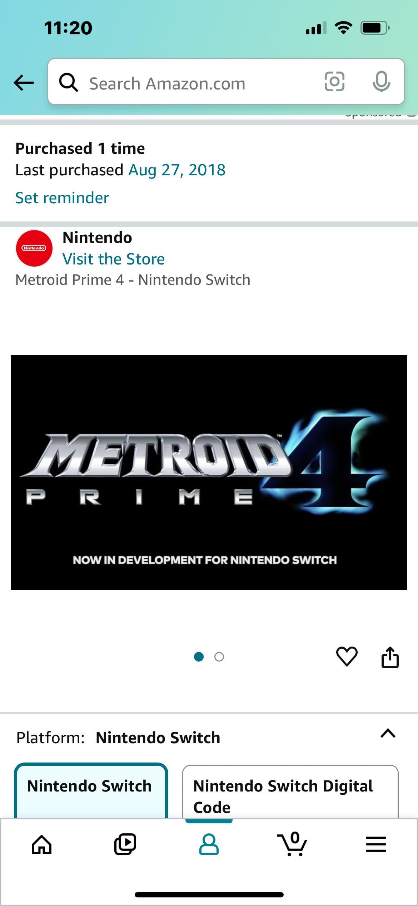Screen dimensions: 418x906
Task: Click Set reminder link
Action: click(x=62, y=198)
